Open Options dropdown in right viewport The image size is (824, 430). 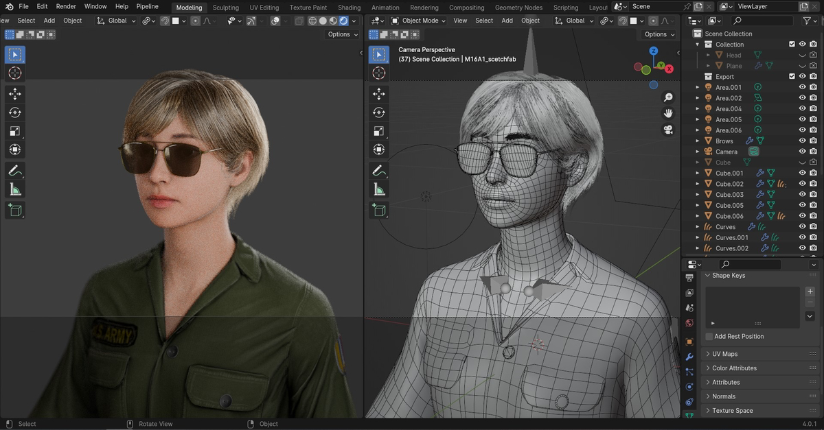coord(659,34)
